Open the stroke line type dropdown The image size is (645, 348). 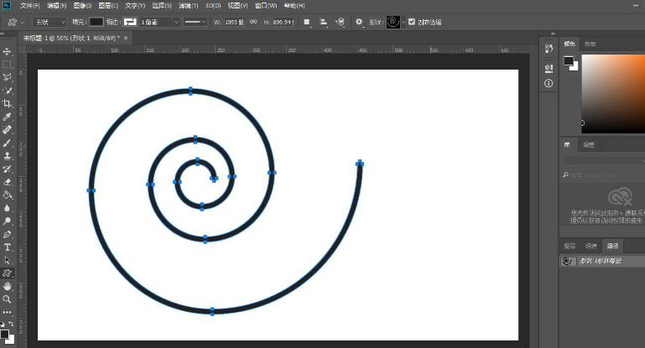coord(195,22)
